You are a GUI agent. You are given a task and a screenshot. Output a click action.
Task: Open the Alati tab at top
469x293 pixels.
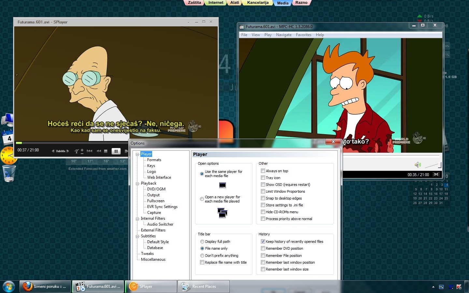point(234,3)
